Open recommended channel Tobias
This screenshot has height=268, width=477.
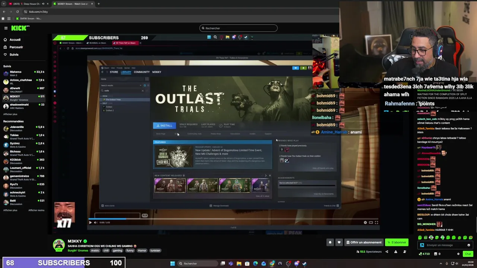click(24, 137)
